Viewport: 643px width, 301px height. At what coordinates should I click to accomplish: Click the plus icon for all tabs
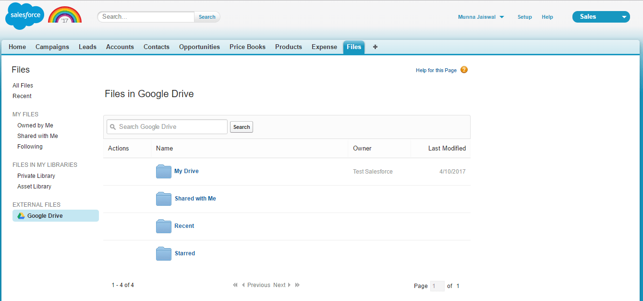click(x=375, y=47)
